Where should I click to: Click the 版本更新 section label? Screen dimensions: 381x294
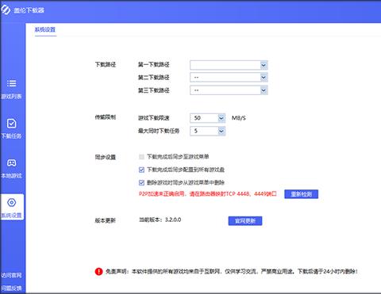pyautogui.click(x=106, y=220)
